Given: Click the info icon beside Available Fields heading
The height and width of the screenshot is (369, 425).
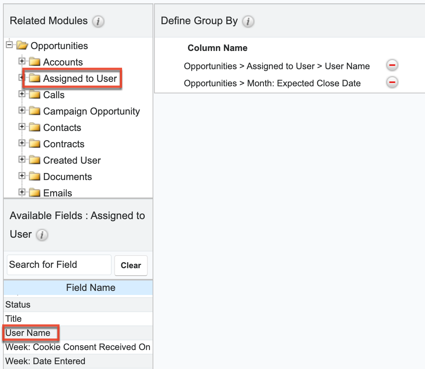Looking at the screenshot, I should tap(42, 235).
